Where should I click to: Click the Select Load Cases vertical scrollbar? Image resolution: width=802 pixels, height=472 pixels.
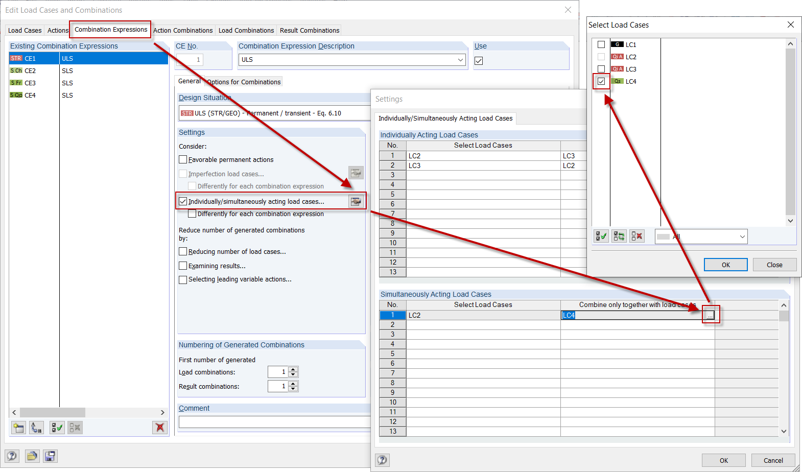pyautogui.click(x=790, y=132)
